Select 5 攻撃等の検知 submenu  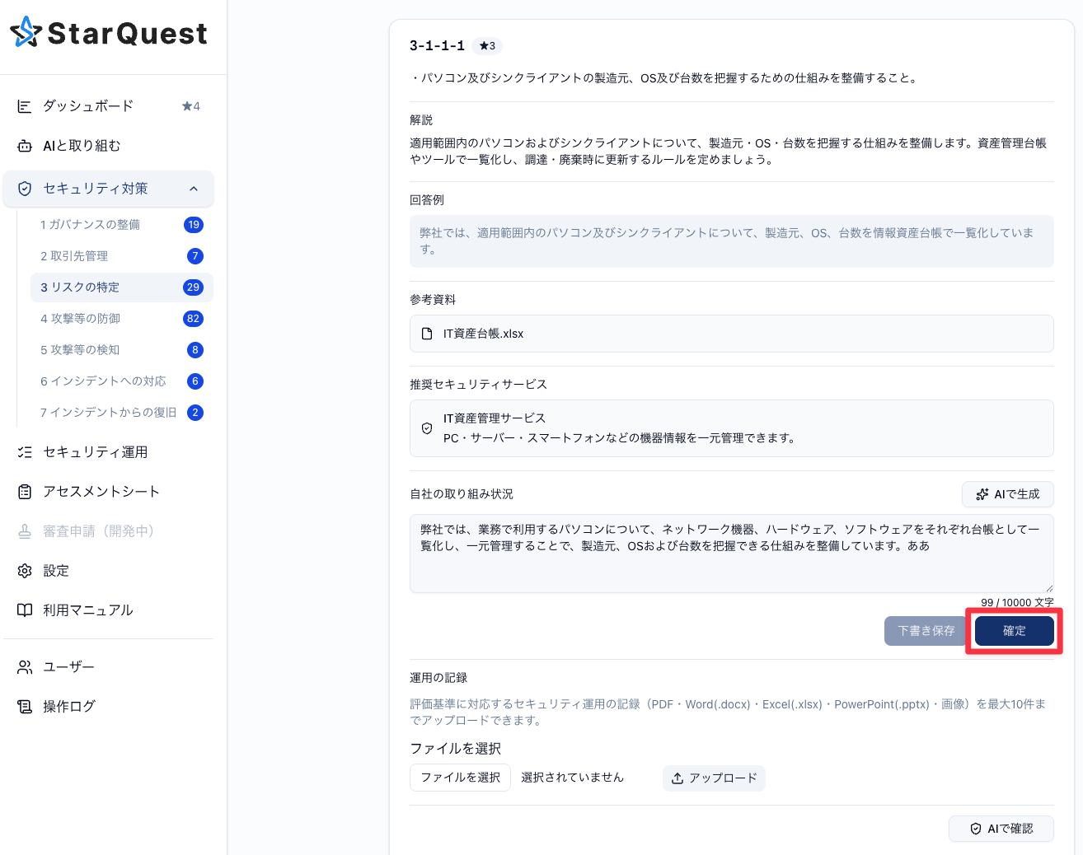pos(122,350)
